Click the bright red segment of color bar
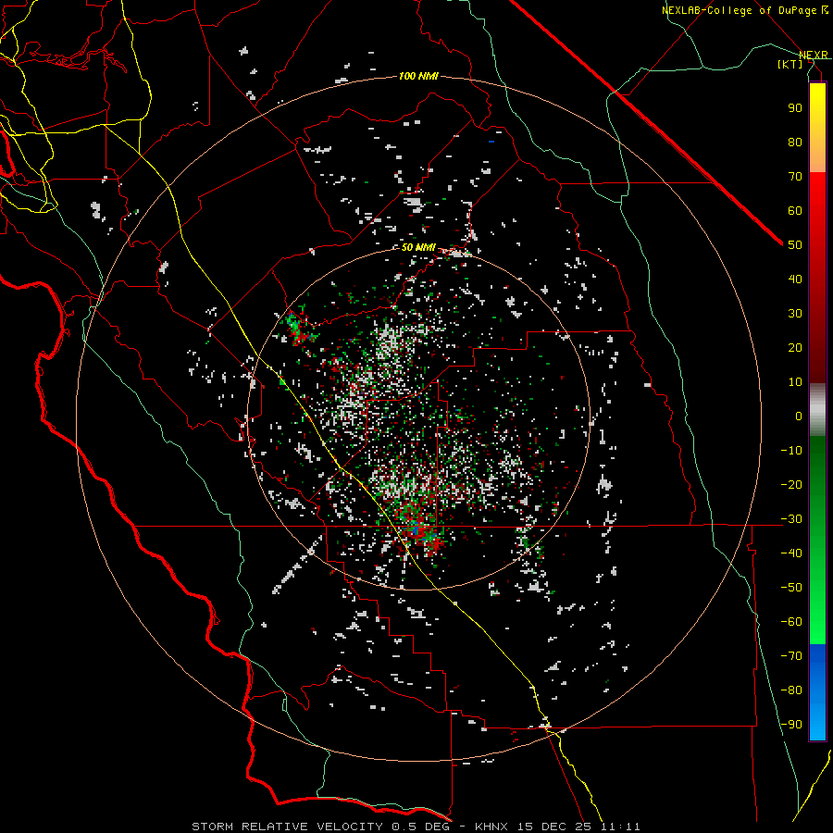 tap(817, 189)
